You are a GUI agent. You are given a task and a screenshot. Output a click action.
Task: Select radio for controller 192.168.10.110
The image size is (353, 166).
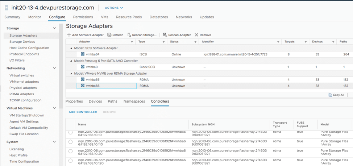click(70, 142)
